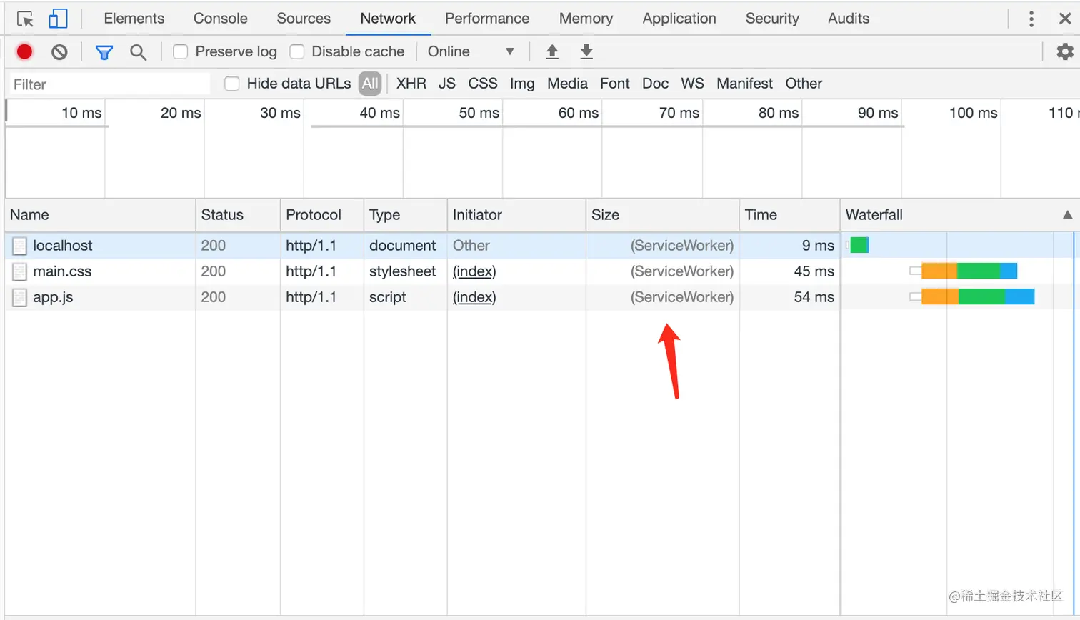Filter requests by XHR
The height and width of the screenshot is (620, 1080).
pyautogui.click(x=411, y=84)
